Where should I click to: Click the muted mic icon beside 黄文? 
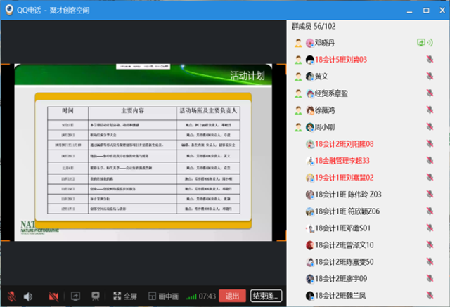click(x=429, y=76)
